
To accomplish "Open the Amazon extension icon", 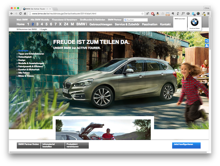I will [x=158, y=13].
